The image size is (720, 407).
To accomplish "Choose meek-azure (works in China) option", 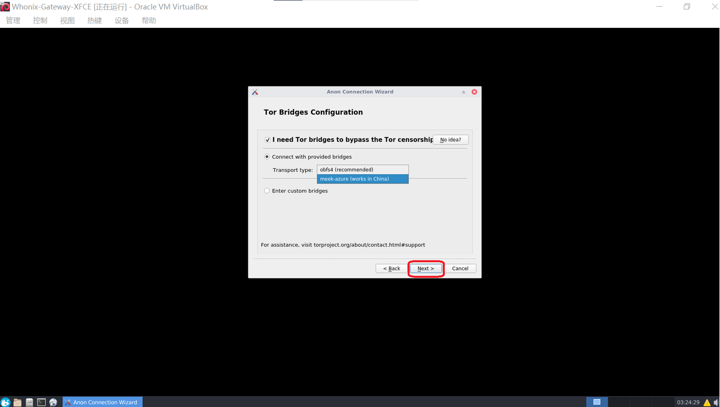I will (363, 179).
